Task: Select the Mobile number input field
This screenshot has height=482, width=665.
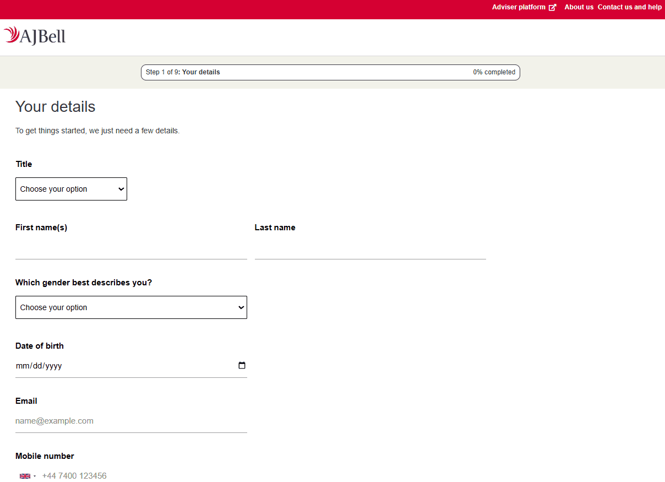Action: [x=143, y=476]
